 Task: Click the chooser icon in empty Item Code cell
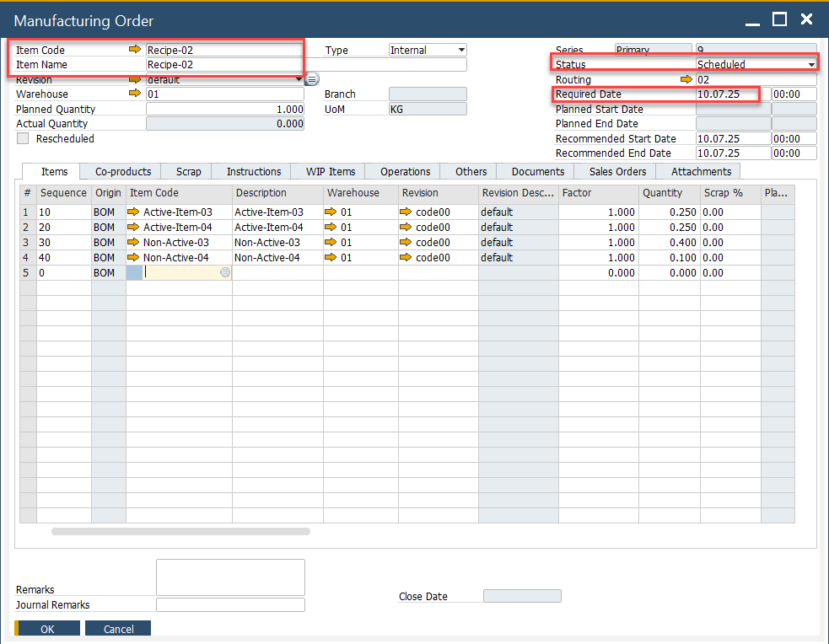click(225, 273)
